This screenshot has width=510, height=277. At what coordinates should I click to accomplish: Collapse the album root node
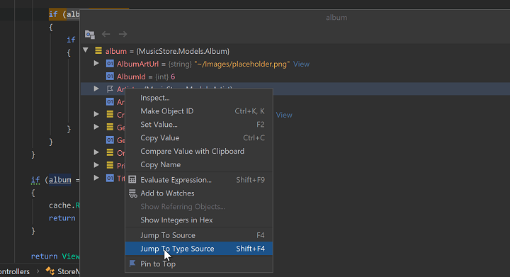click(x=86, y=50)
